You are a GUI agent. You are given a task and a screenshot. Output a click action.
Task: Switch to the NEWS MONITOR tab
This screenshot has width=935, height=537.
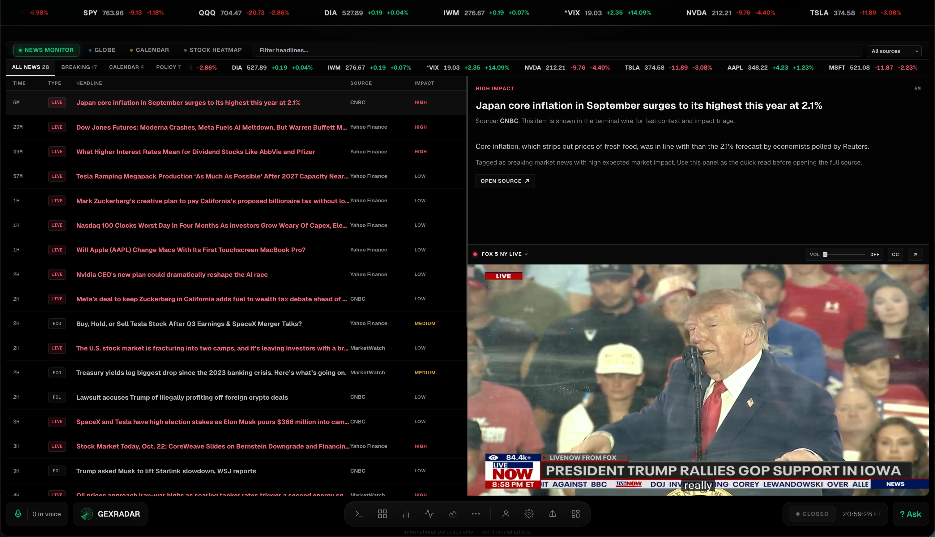pyautogui.click(x=46, y=50)
